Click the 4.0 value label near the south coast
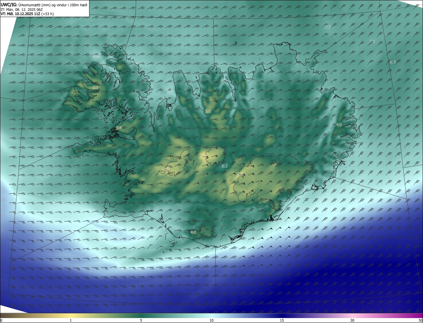 click(193, 232)
